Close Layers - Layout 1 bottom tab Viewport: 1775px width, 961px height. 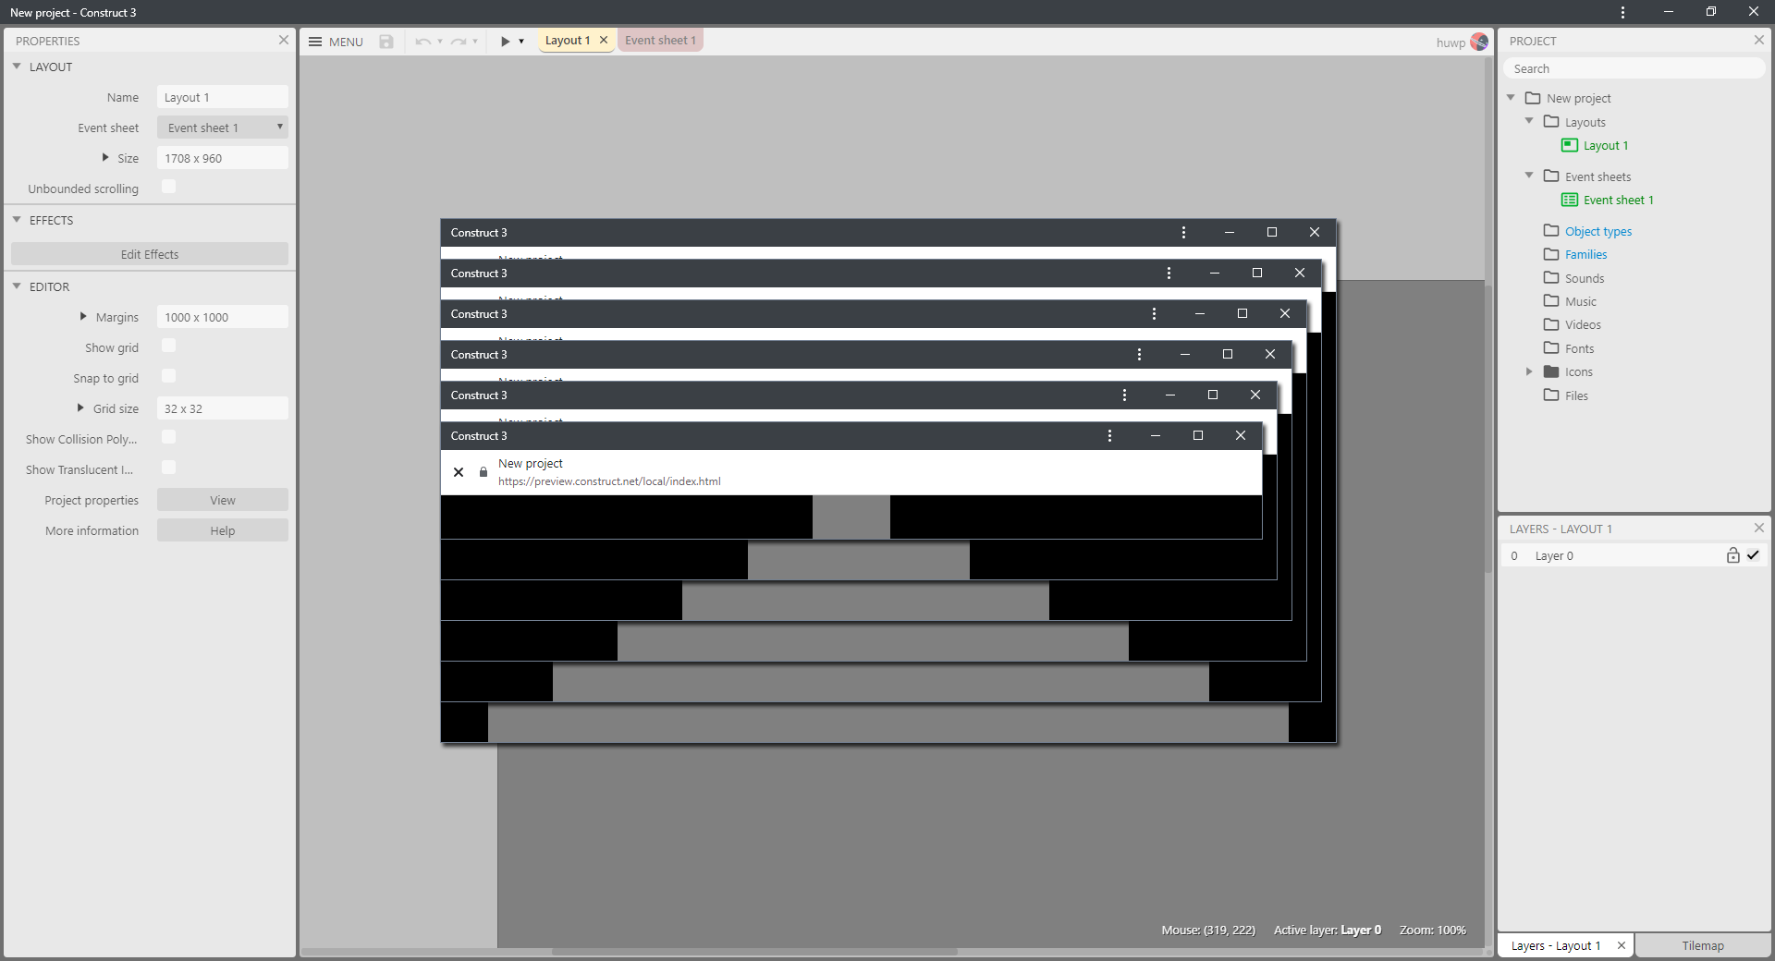pyautogui.click(x=1622, y=945)
